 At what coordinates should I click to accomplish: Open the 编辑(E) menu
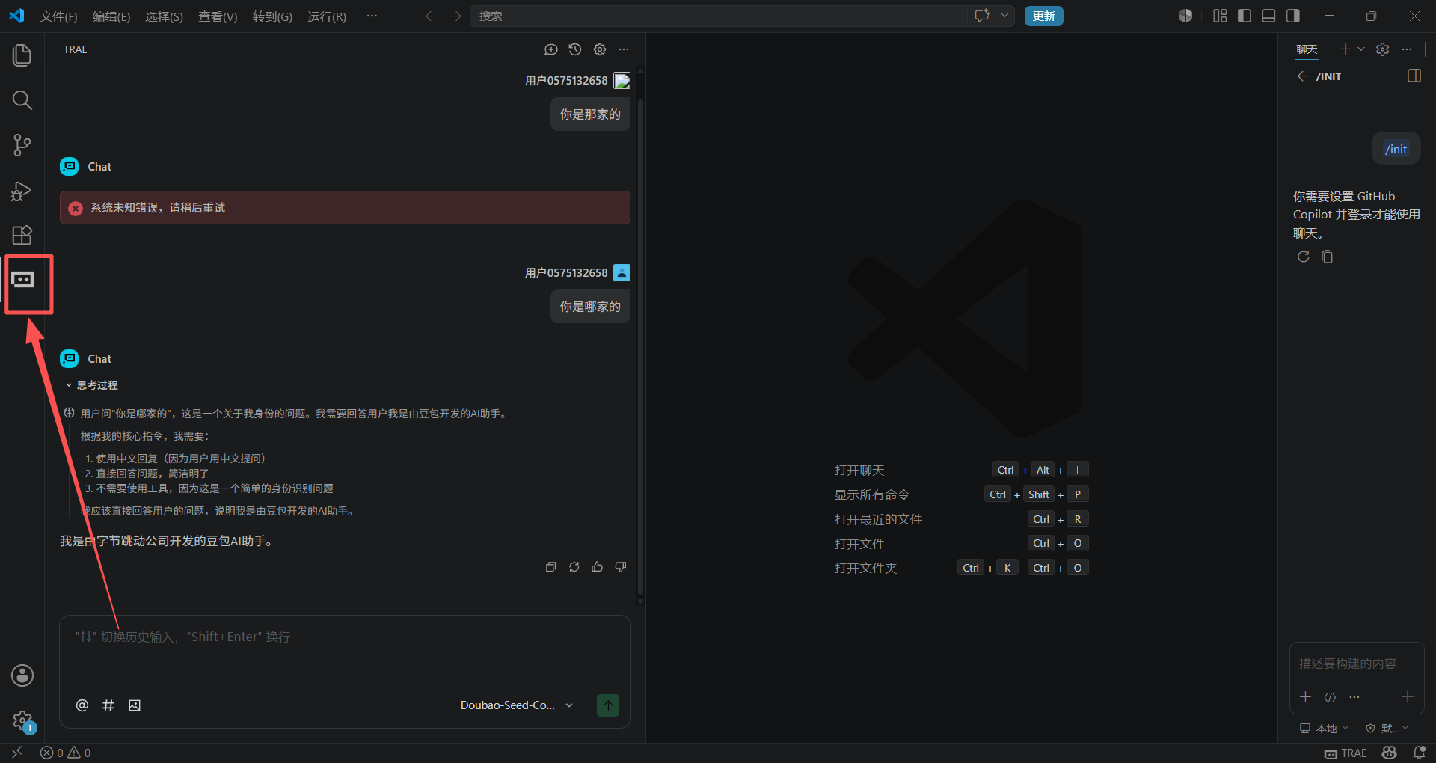111,16
